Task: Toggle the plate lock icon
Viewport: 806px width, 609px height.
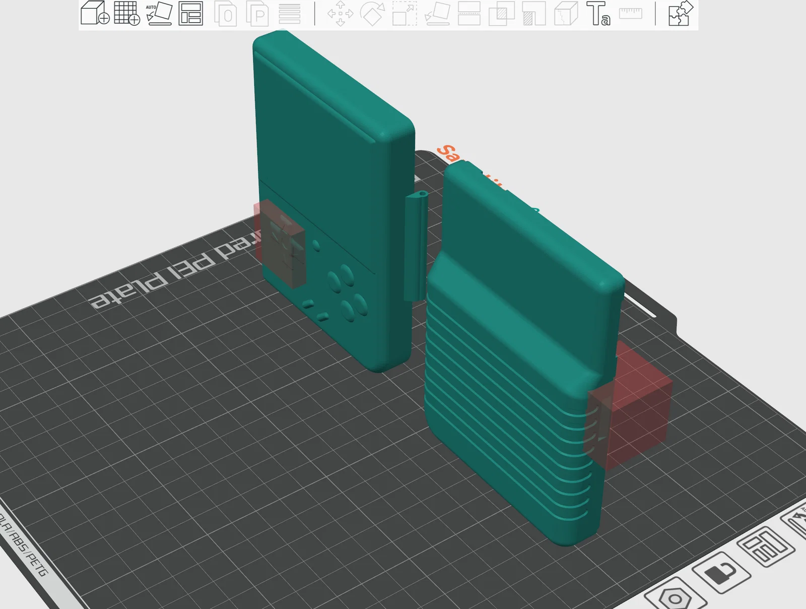Action: (721, 573)
